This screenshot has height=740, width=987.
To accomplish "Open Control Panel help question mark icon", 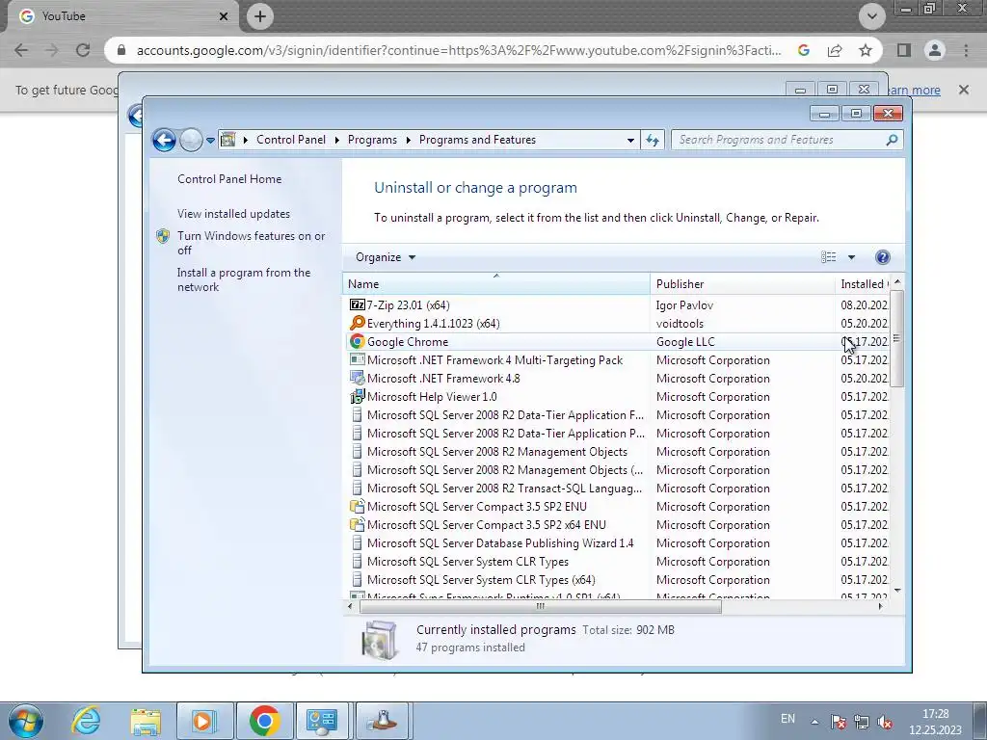I will 883,256.
